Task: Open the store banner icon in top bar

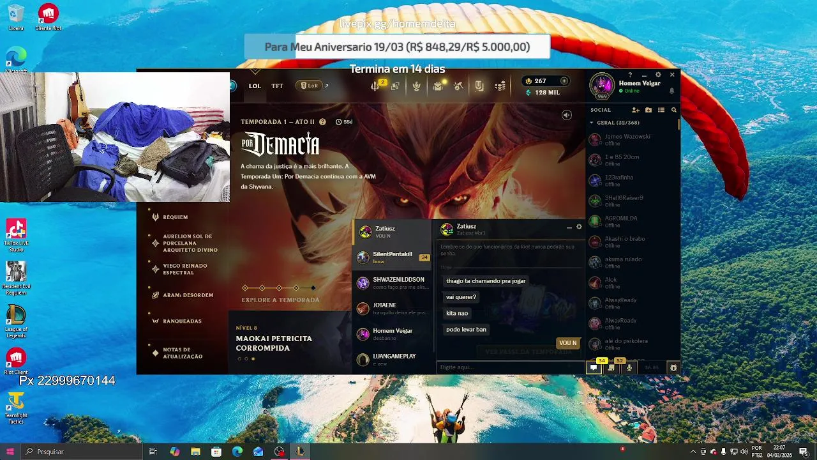Action: pos(479,86)
